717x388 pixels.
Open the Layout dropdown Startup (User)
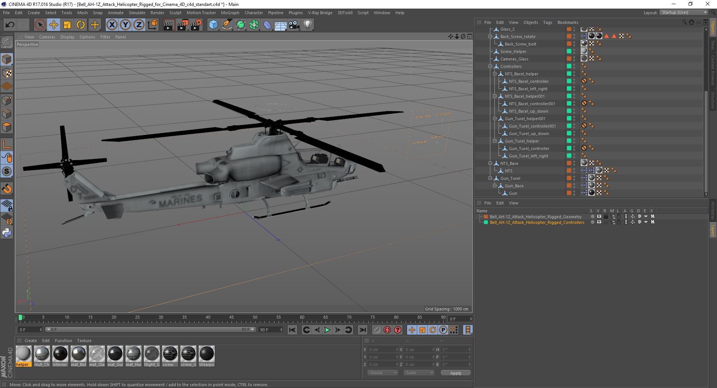(x=684, y=12)
